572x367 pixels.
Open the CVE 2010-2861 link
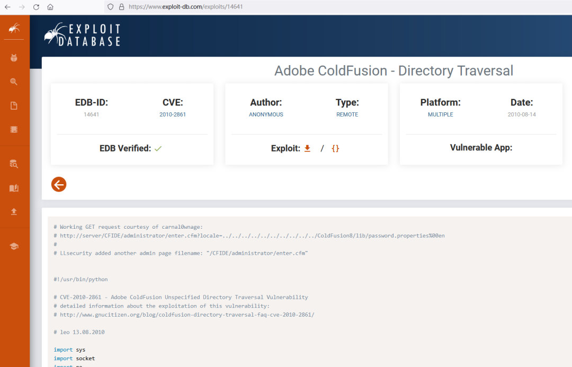[x=173, y=114]
